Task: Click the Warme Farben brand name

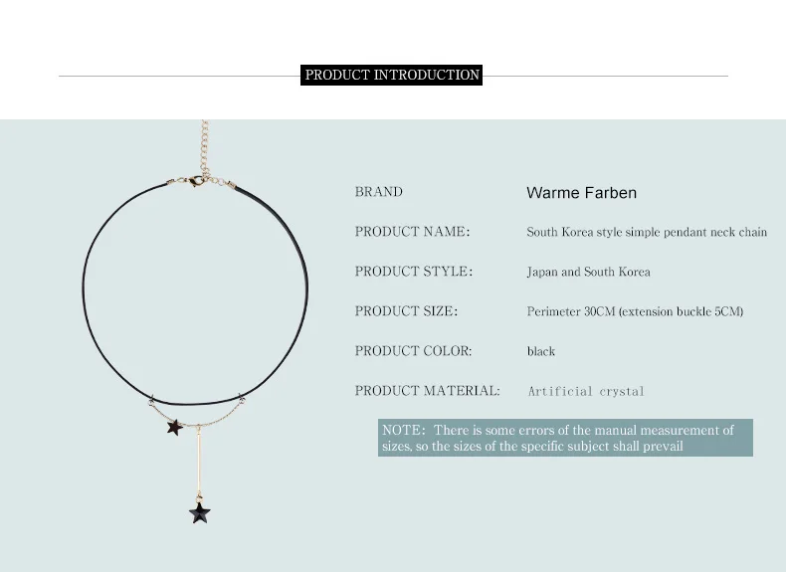Action: (581, 193)
